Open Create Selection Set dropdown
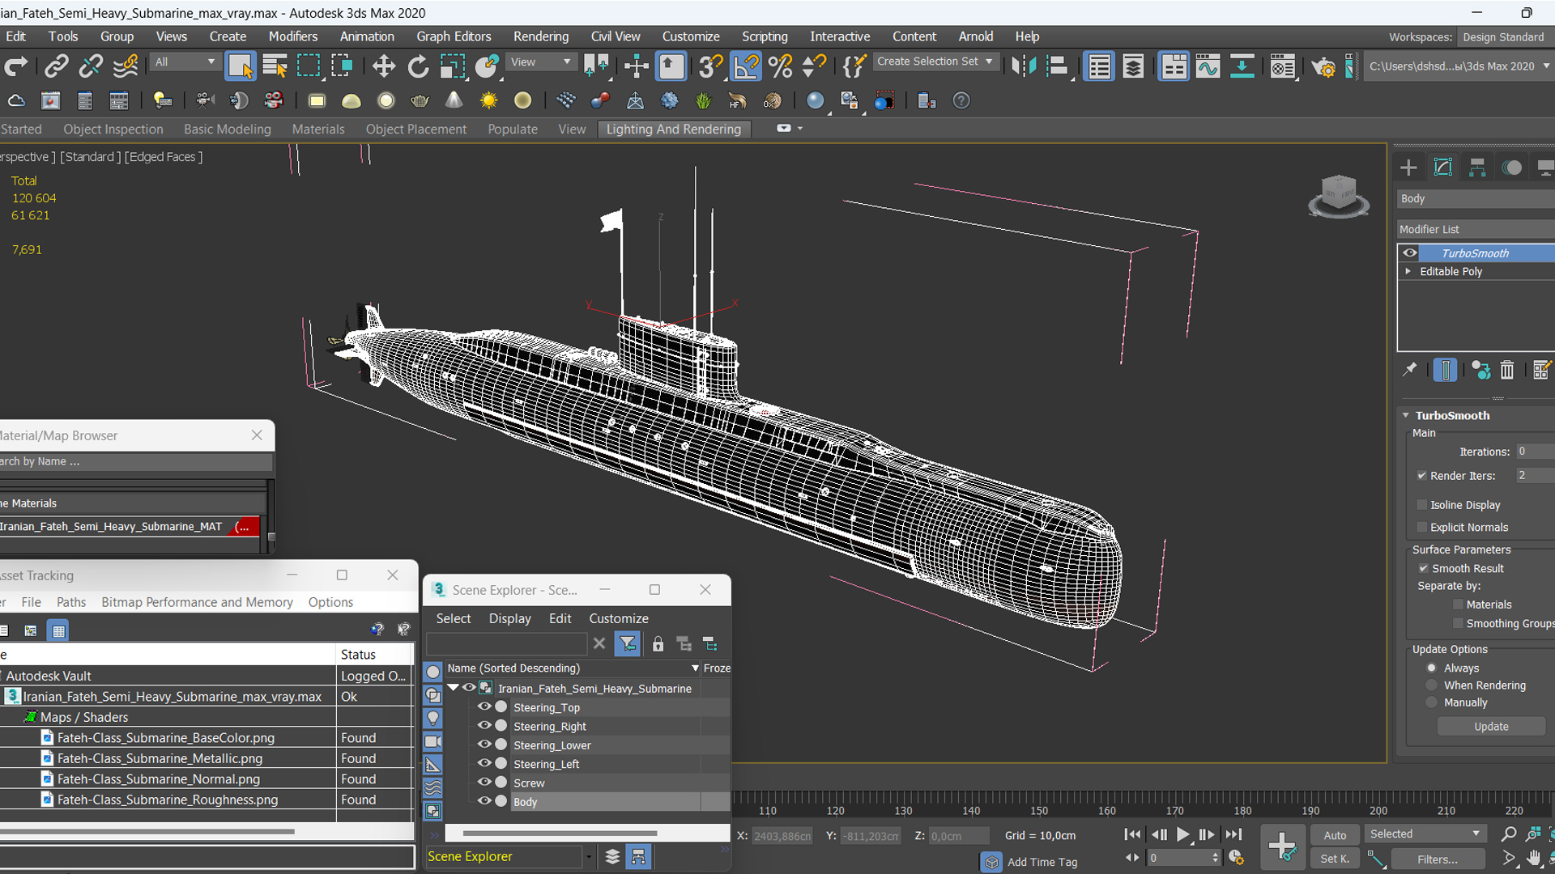 pos(935,62)
